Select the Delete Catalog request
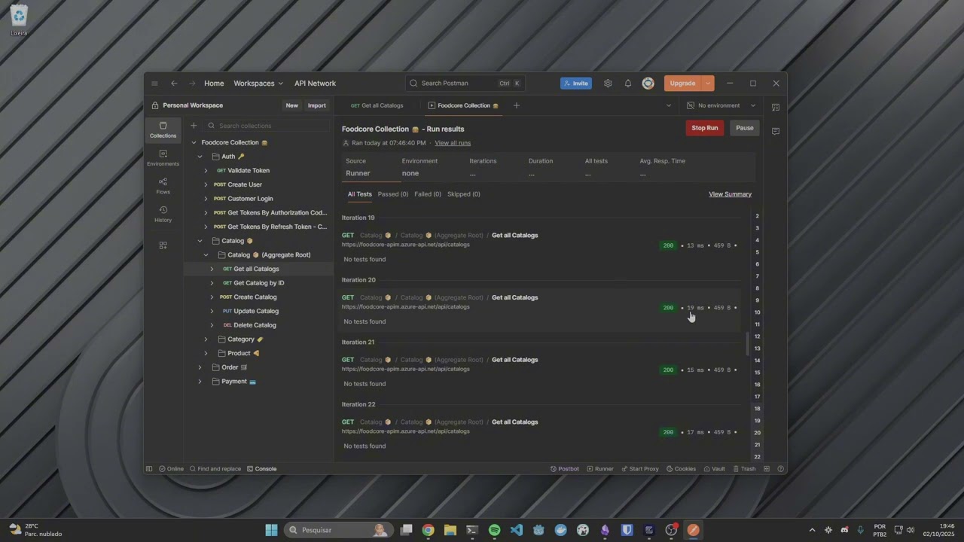Screen dimensions: 964x542 pos(255,325)
